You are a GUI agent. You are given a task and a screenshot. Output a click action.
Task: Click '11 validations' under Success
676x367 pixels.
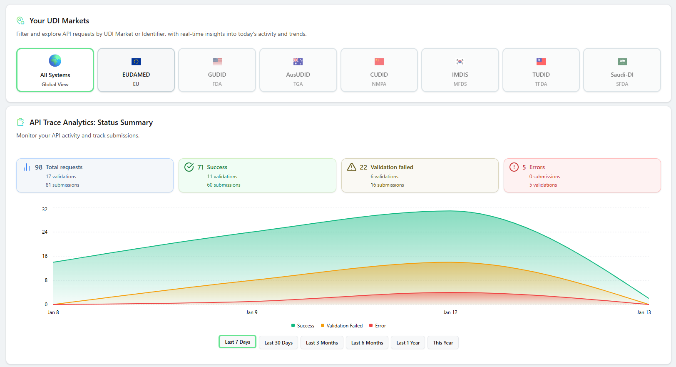coord(222,177)
